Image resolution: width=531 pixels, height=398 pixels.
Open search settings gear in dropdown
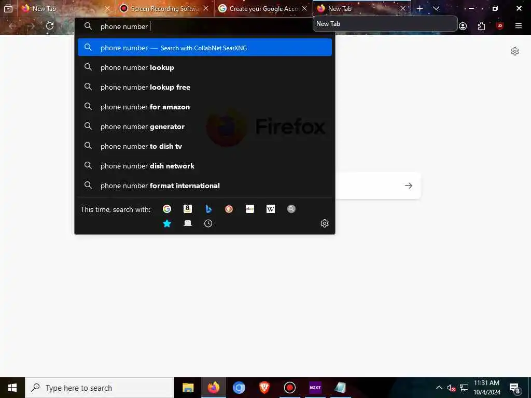click(x=325, y=223)
